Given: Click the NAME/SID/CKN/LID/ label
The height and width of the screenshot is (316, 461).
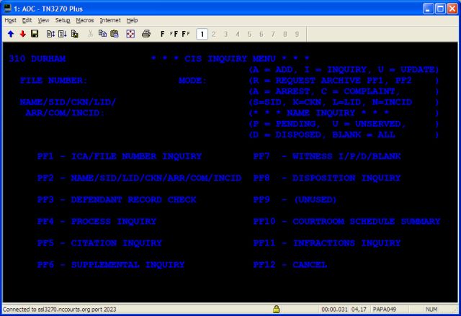Looking at the screenshot, I should coord(68,102).
